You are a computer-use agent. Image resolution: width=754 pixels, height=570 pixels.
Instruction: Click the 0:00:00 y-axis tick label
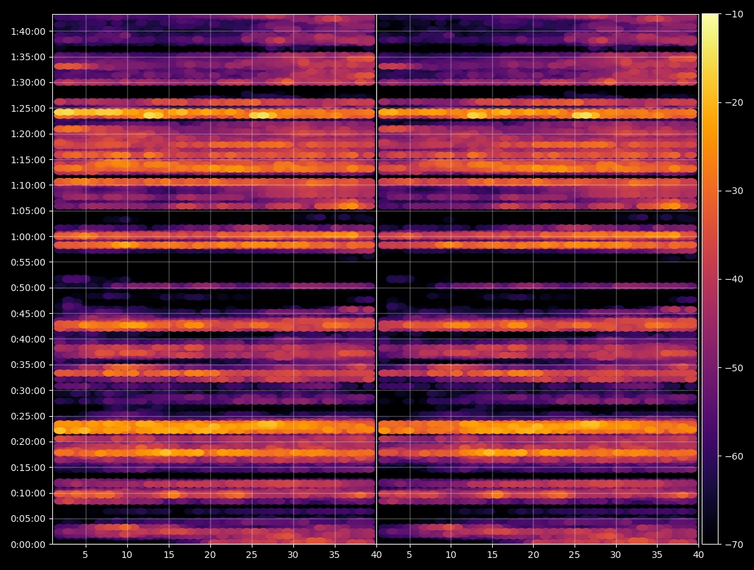coord(28,545)
